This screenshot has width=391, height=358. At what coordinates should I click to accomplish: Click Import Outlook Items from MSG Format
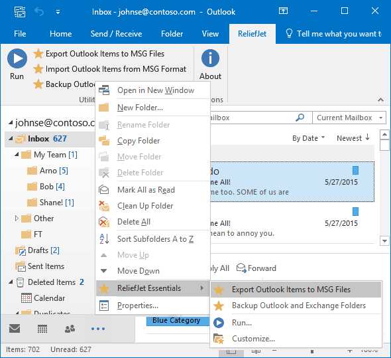(110, 69)
